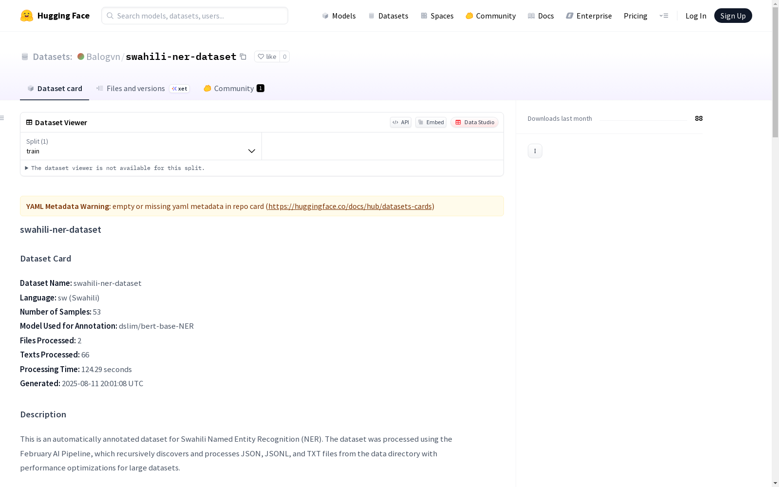Visit the Pricing page
This screenshot has width=779, height=487.
(635, 16)
